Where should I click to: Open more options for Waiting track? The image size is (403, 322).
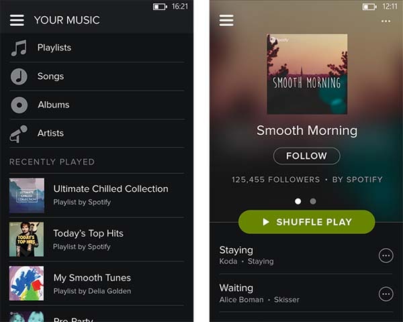point(386,294)
